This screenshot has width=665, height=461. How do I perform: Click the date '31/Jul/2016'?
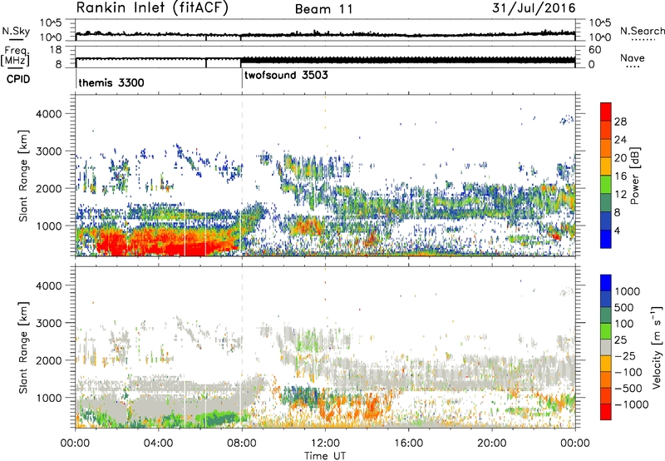[x=534, y=8]
